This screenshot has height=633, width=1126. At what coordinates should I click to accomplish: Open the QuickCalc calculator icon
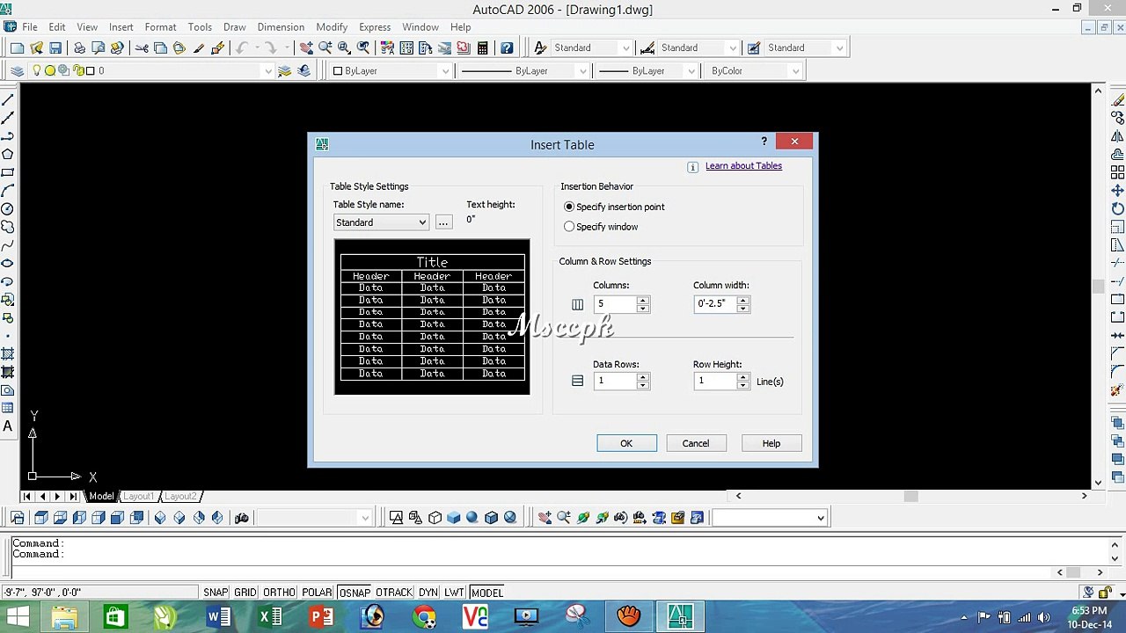(x=482, y=48)
